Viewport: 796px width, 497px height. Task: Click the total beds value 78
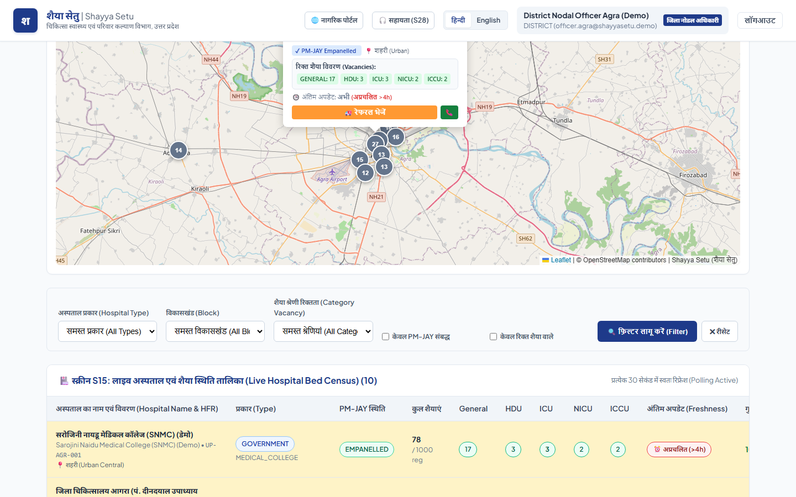click(x=416, y=440)
